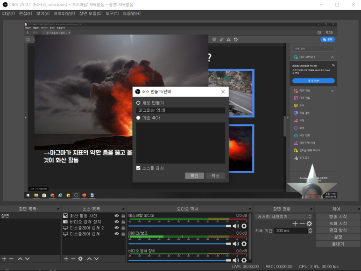Mute the 마이크/보조 channel
Screen dimensions: 361x271
pos(236,244)
